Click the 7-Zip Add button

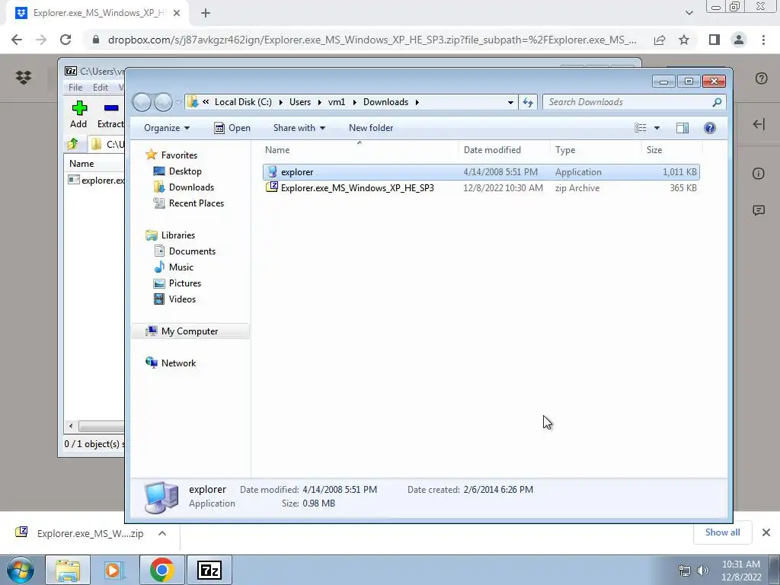[78, 114]
